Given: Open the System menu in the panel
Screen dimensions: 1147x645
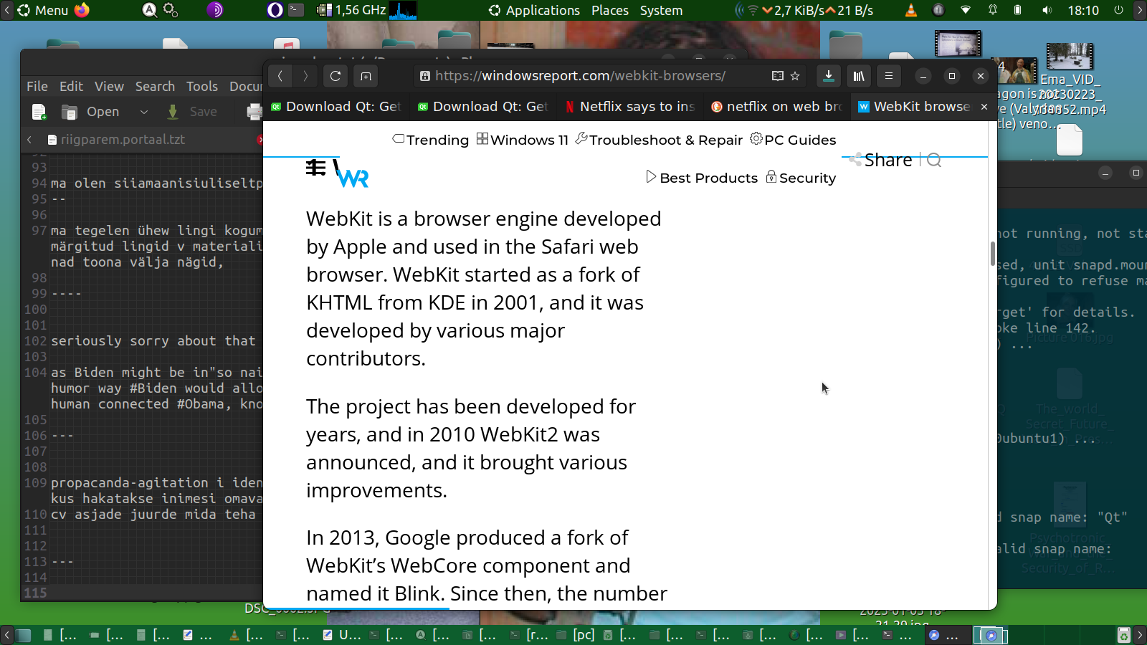Looking at the screenshot, I should pos(661,10).
